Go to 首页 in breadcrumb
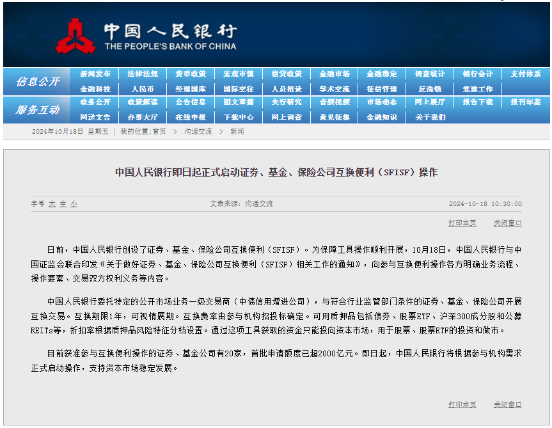The width and height of the screenshot is (552, 428). (159, 132)
